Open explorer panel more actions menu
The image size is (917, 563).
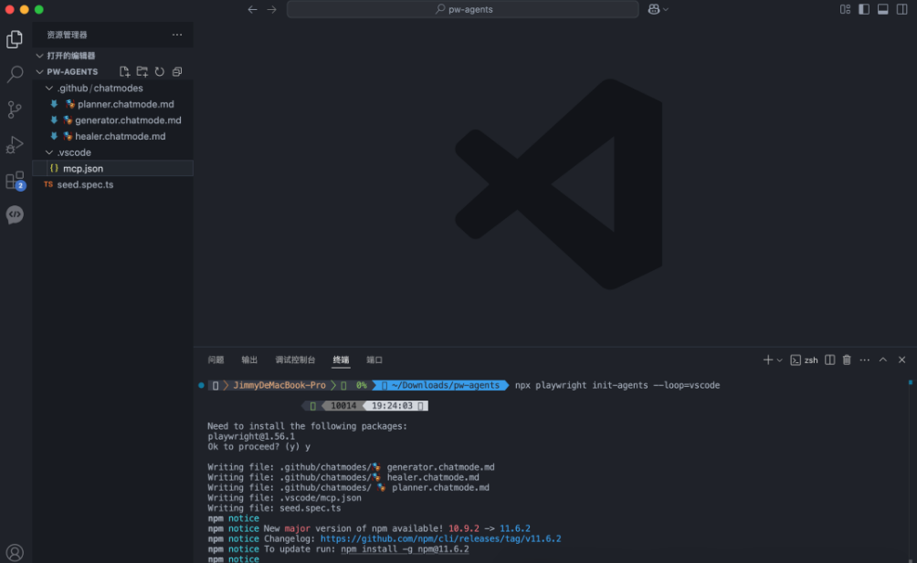177,35
